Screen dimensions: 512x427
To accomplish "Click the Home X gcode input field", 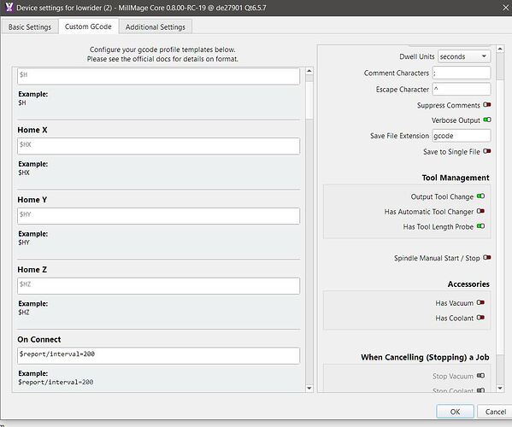I will tap(158, 146).
